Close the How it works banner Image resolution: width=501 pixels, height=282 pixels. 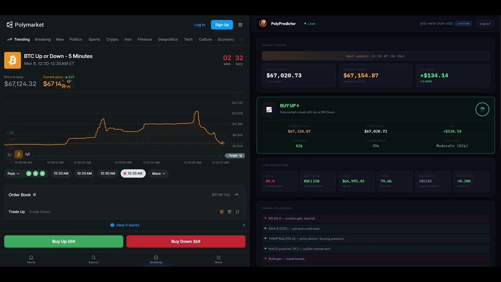pyautogui.click(x=244, y=225)
